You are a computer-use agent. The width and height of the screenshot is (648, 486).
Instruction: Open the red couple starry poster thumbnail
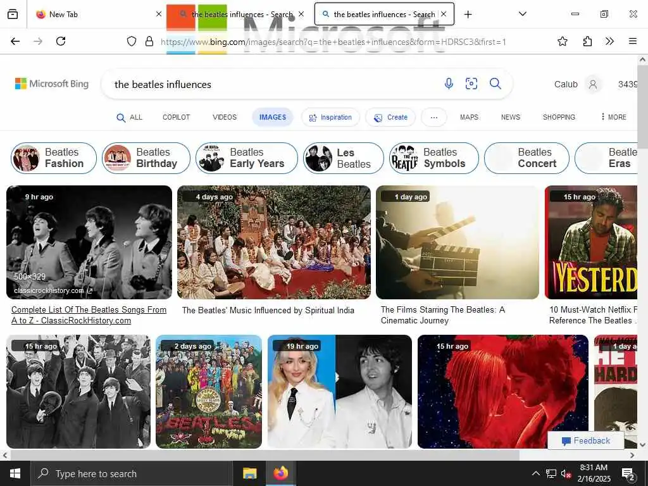(503, 391)
